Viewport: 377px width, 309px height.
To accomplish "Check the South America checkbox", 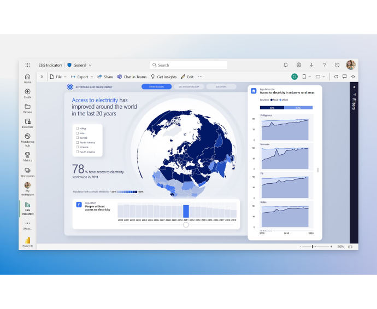I will [77, 152].
